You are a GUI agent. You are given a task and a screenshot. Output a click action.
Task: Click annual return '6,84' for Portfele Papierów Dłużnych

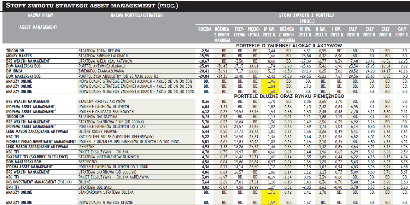click(206, 107)
